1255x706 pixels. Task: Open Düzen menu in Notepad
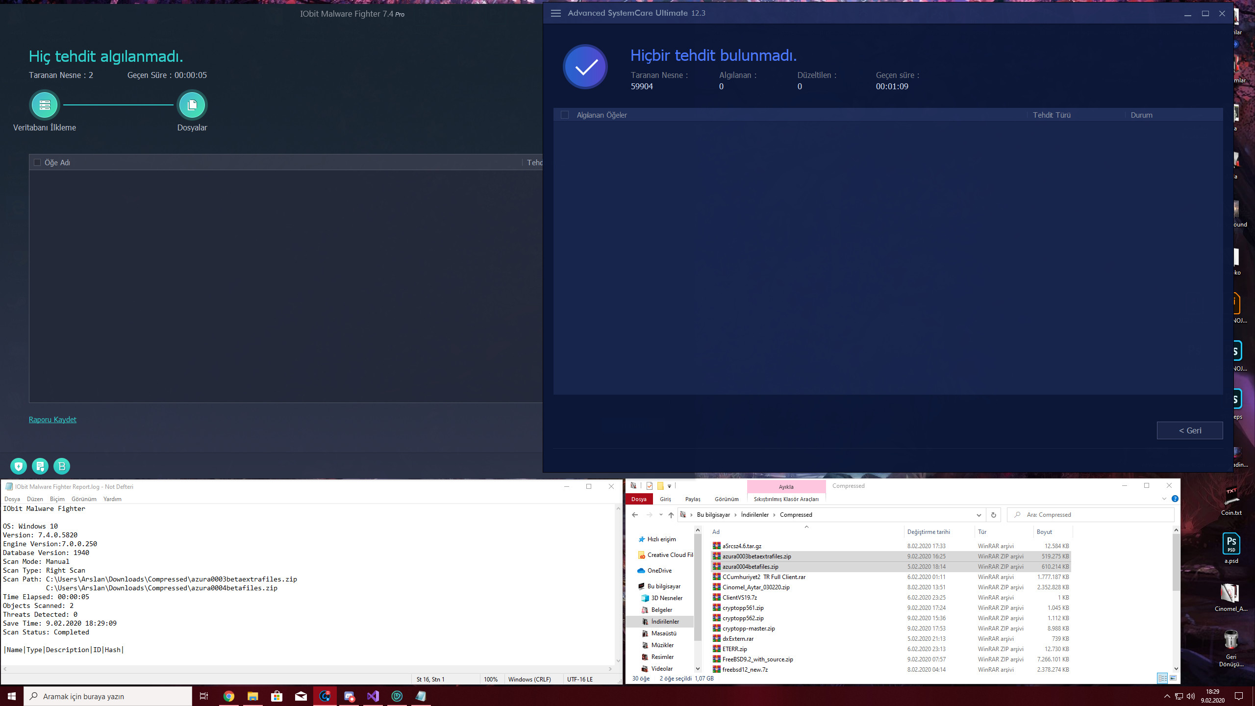tap(35, 499)
